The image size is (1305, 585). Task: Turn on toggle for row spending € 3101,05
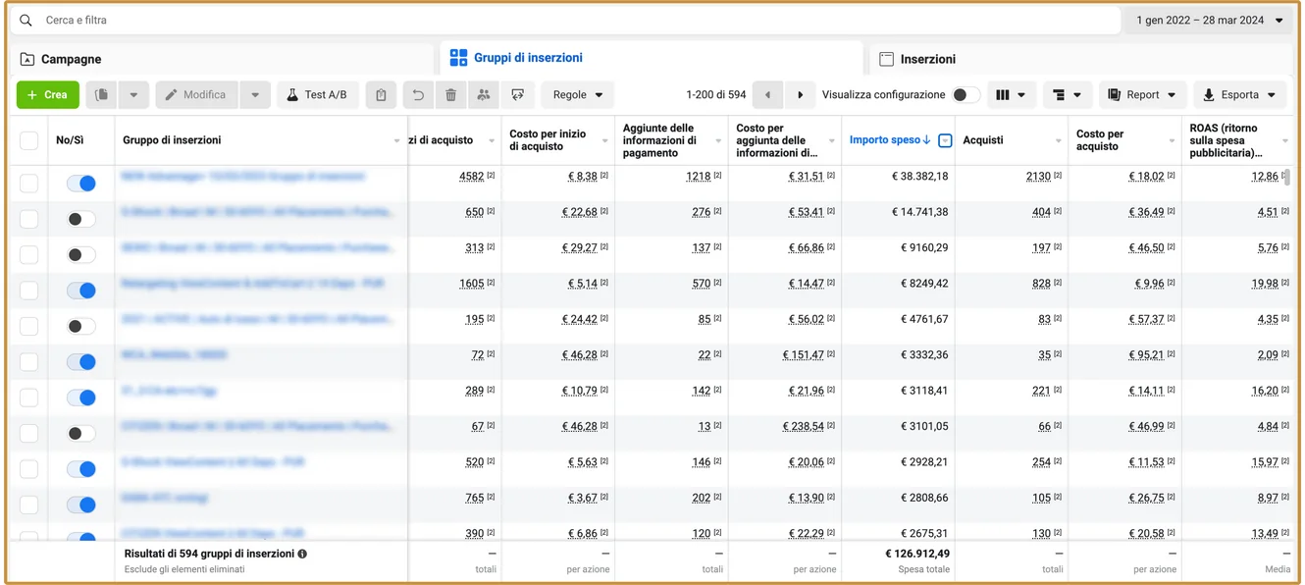[x=80, y=433]
